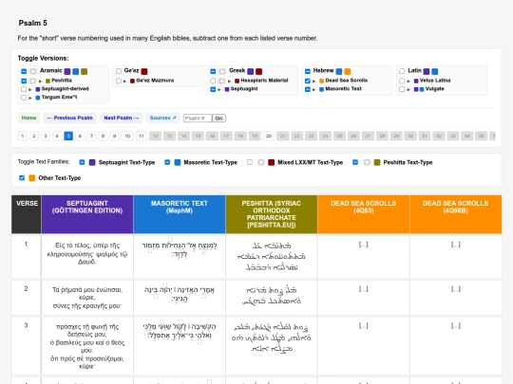Click the Septuagint (Göttingen Edition) column header
The height and width of the screenshot is (384, 513).
[87, 214]
